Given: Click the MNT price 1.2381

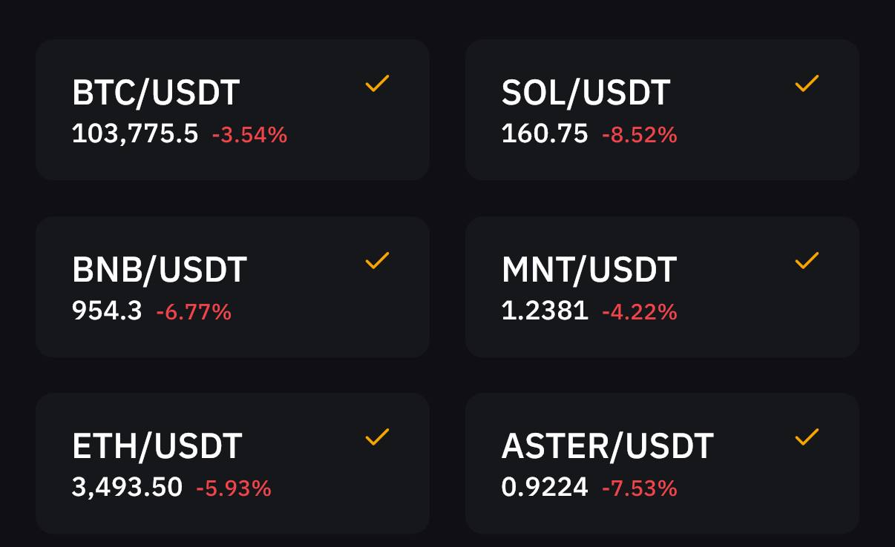Looking at the screenshot, I should click(x=545, y=311).
